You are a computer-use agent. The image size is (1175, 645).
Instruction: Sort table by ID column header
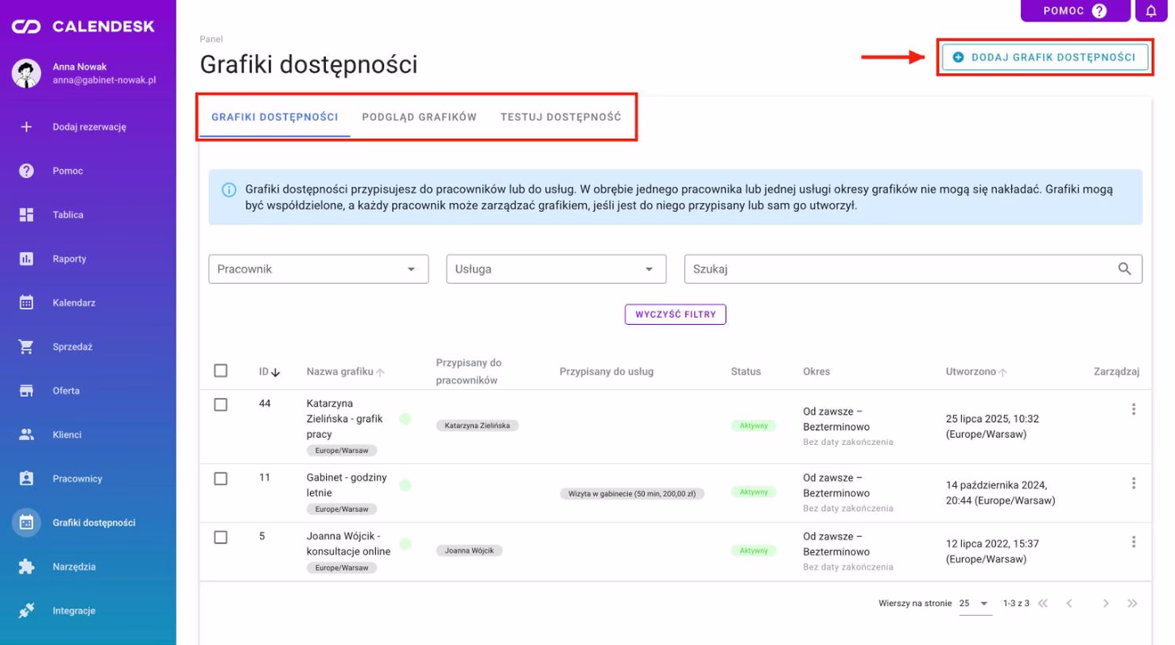(x=270, y=372)
